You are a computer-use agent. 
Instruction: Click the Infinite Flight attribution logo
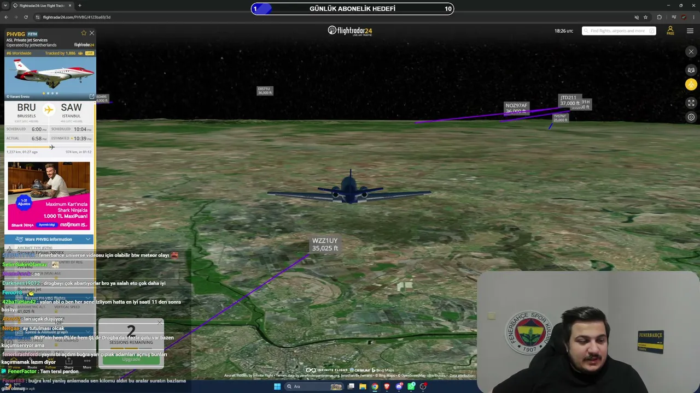pos(327,370)
